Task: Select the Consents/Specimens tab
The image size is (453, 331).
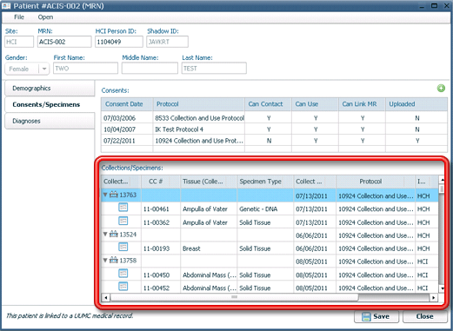Action: pos(50,104)
